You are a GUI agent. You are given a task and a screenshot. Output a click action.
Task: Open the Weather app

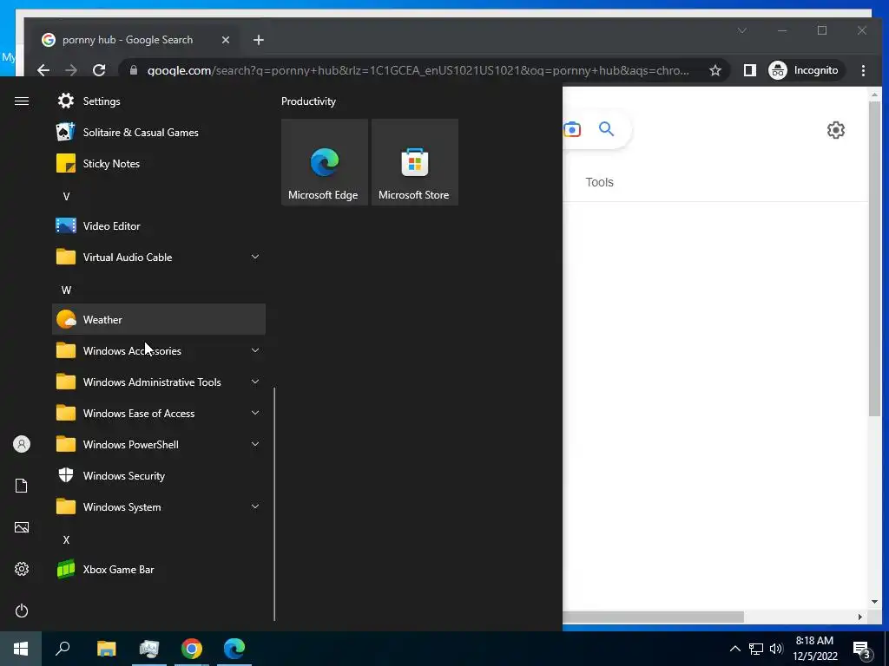click(x=159, y=319)
